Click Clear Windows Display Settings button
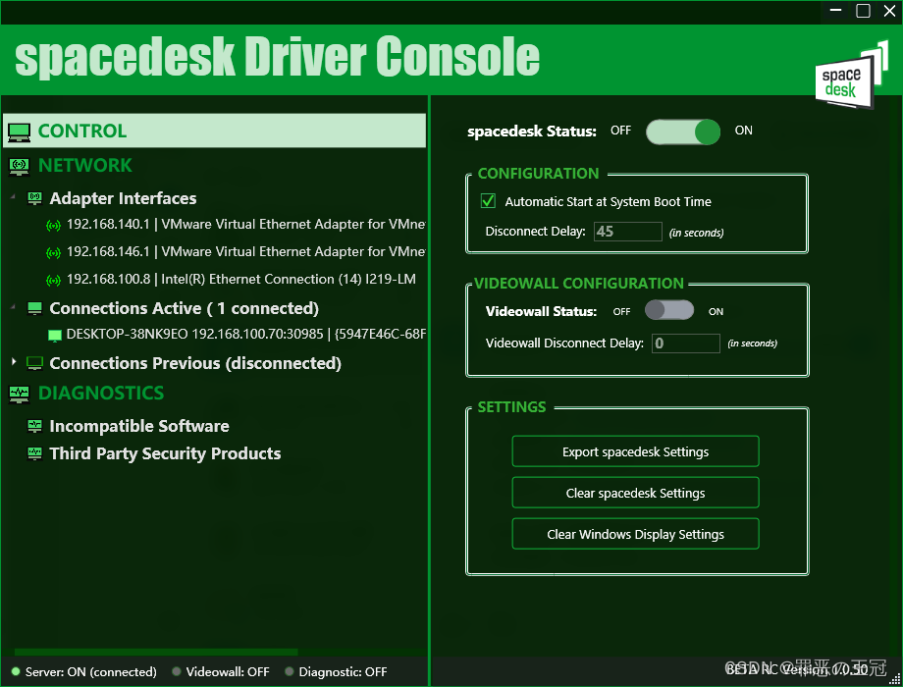The width and height of the screenshot is (903, 687). click(635, 535)
